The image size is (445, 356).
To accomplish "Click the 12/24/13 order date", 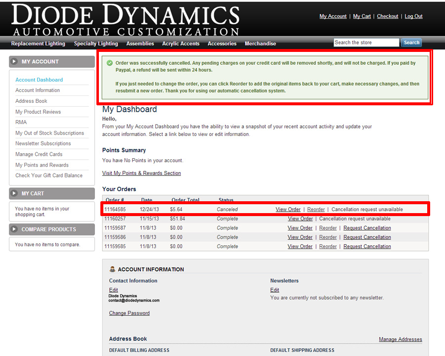I will [149, 209].
